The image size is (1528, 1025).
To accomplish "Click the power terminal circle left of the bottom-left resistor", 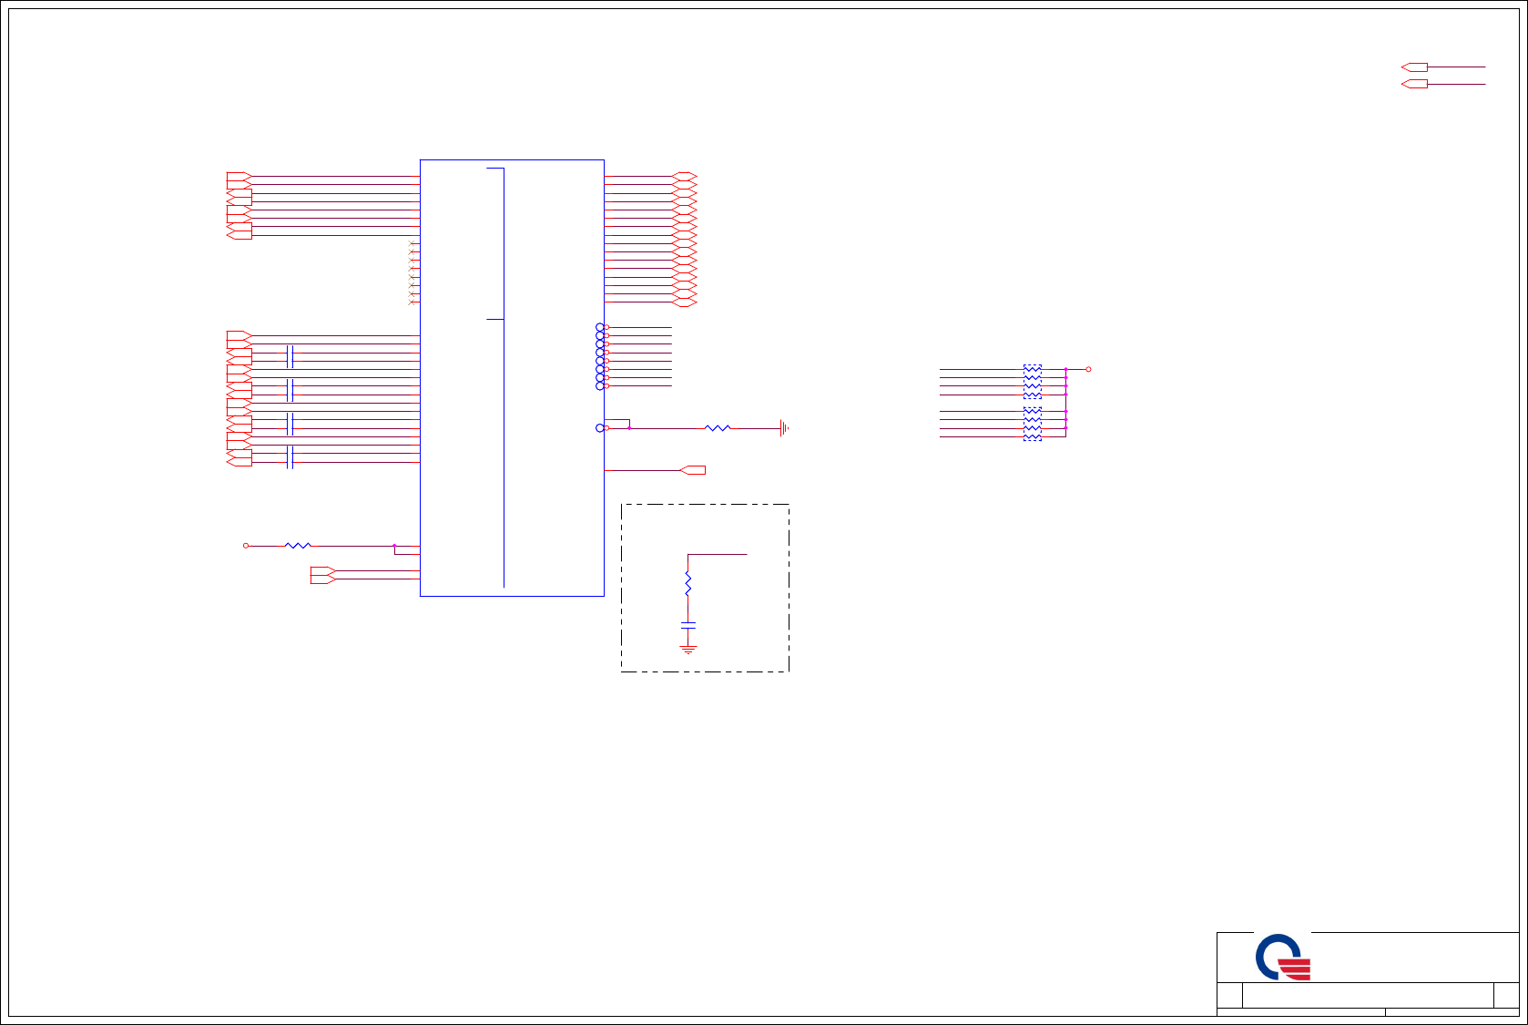I will [246, 546].
